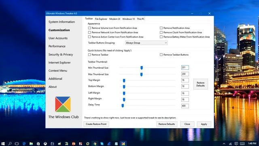Open User Accounts section
The image size is (259, 146).
coord(58,38)
